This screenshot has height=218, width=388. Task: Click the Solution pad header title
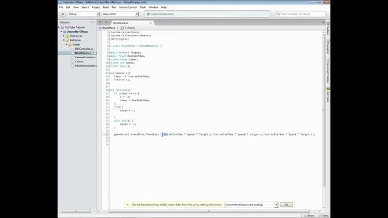[x=65, y=22]
